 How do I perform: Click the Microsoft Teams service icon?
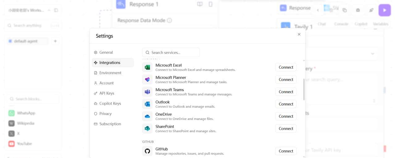[x=147, y=92]
